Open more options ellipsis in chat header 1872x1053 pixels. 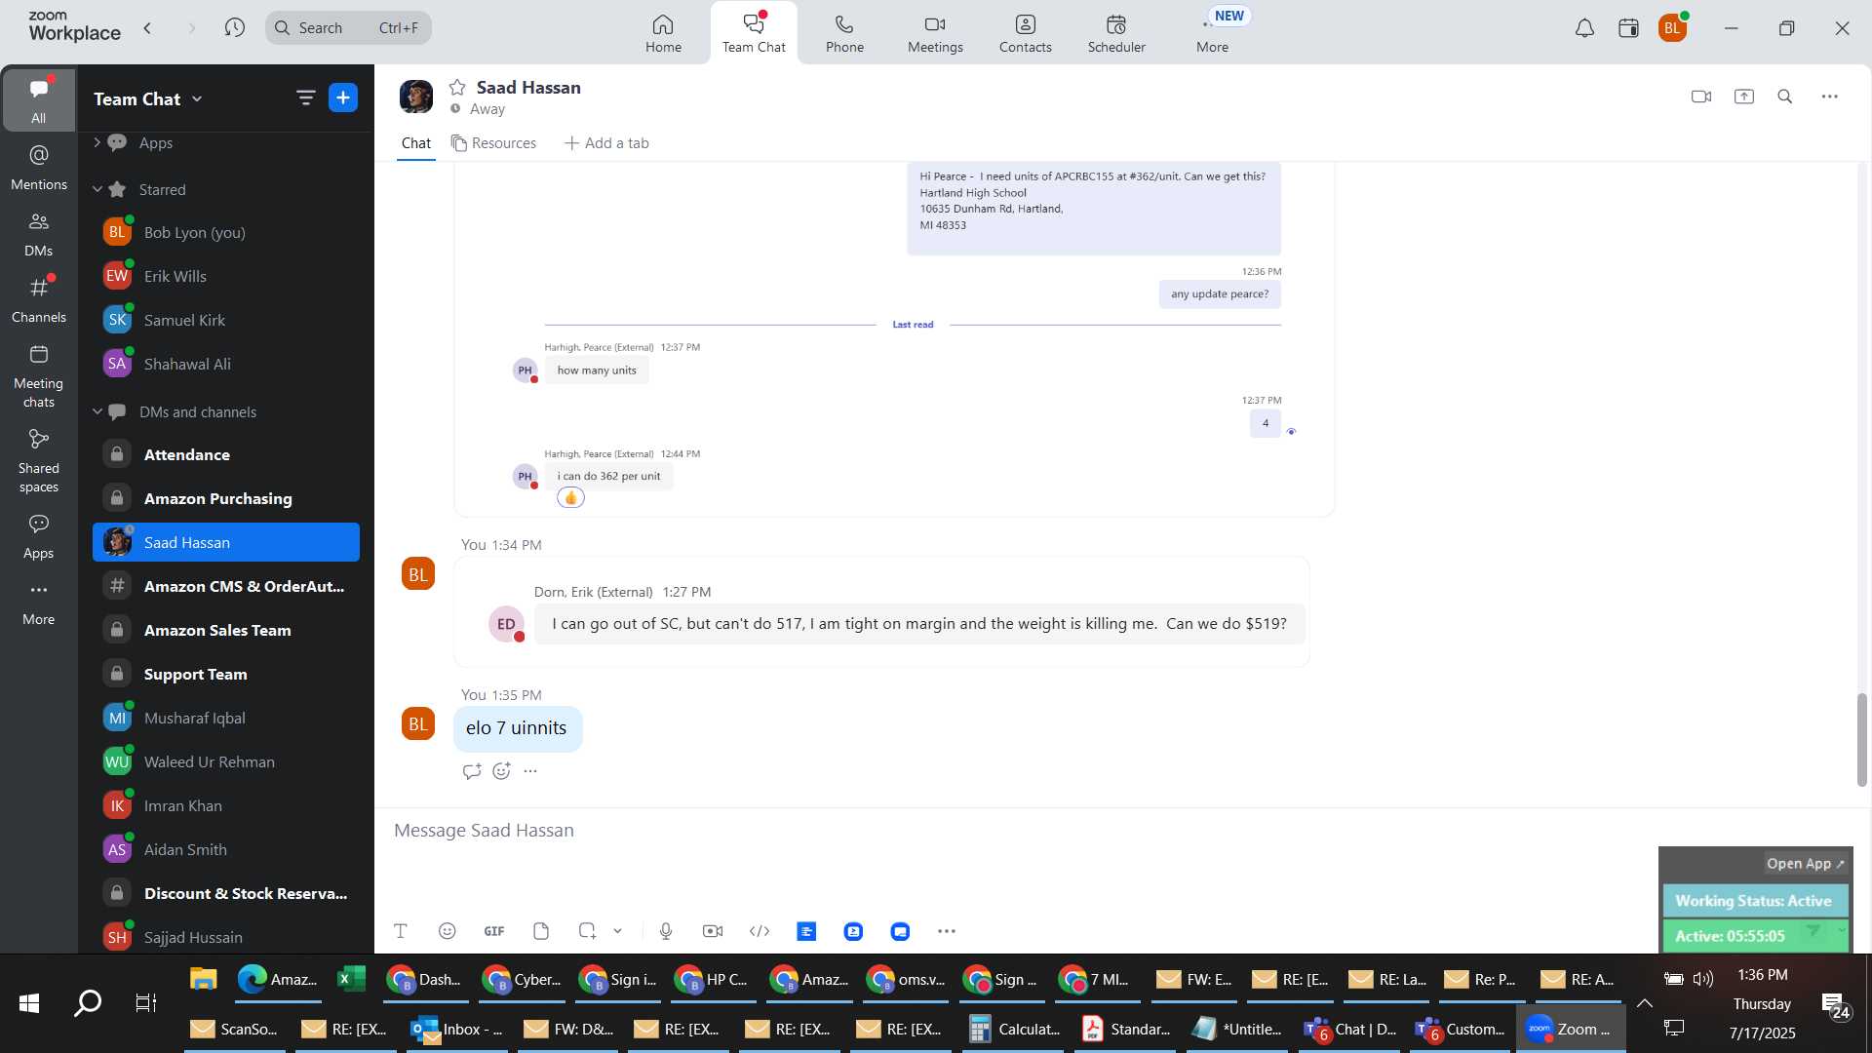[x=1830, y=97]
